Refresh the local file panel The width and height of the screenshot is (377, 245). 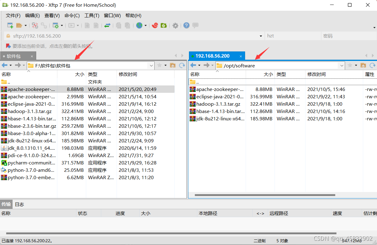point(182,65)
